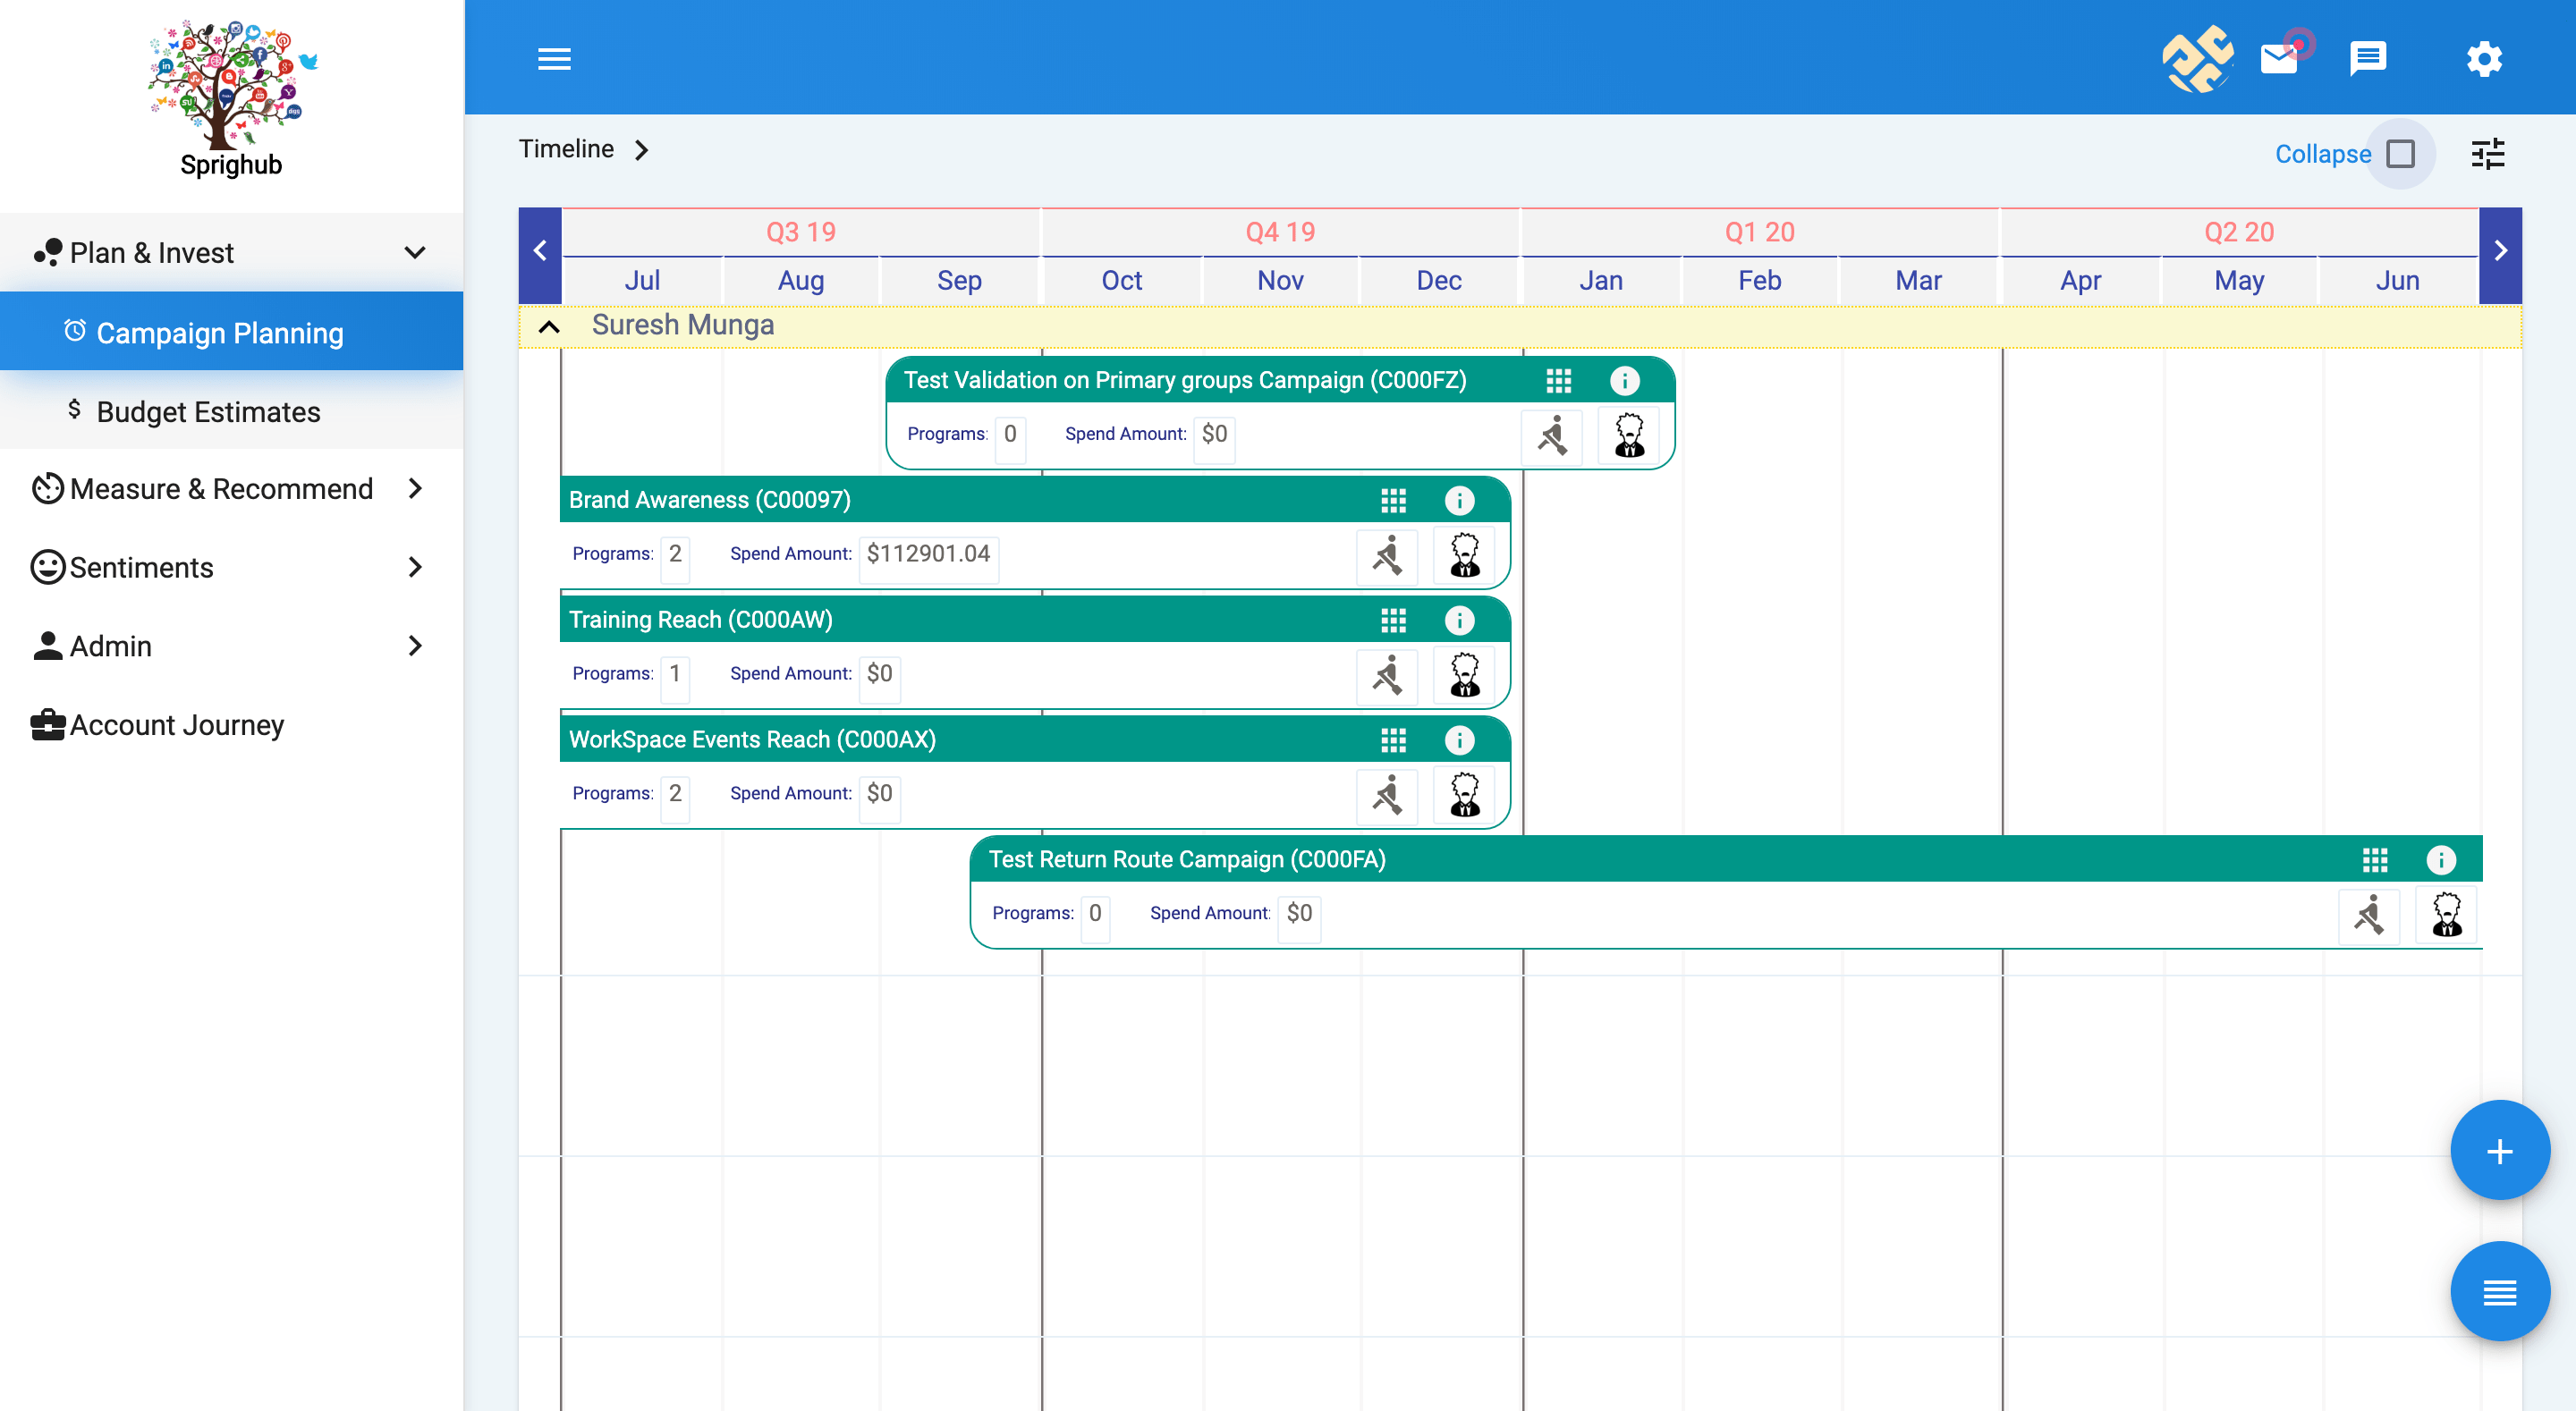The height and width of the screenshot is (1411, 2576).
Task: Select Budget Estimates from the sidebar
Action: [208, 412]
